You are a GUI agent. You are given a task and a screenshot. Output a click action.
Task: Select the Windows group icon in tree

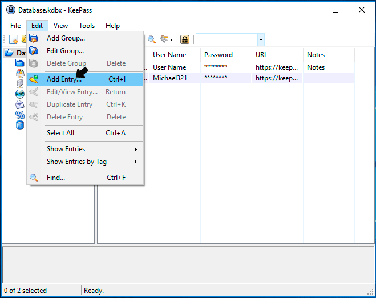[x=20, y=73]
